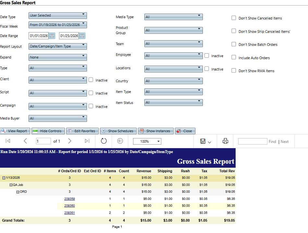Tick the Don't Show RMA Items checkbox
The image size is (308, 233).
[234, 71]
